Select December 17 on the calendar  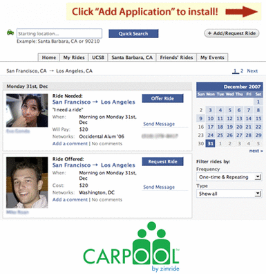click(210, 127)
